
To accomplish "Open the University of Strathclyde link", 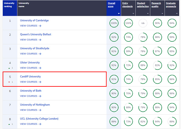I will (x=35, y=48).
